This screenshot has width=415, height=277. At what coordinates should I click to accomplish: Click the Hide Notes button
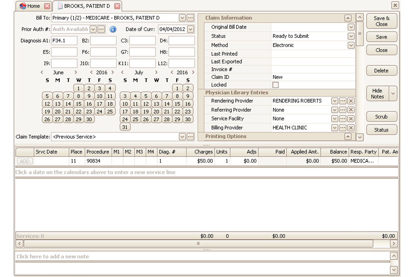click(378, 93)
